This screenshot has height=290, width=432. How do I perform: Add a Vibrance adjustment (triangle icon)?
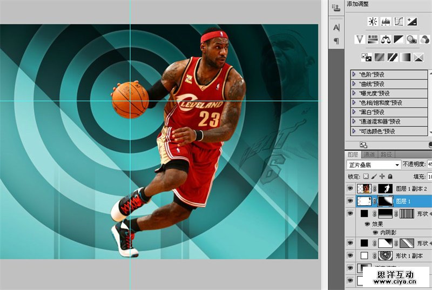tap(360, 39)
